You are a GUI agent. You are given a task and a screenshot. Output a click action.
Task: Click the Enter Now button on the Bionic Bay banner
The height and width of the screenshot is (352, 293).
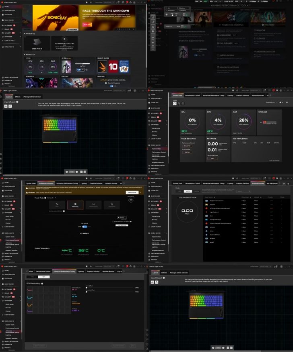point(87,25)
